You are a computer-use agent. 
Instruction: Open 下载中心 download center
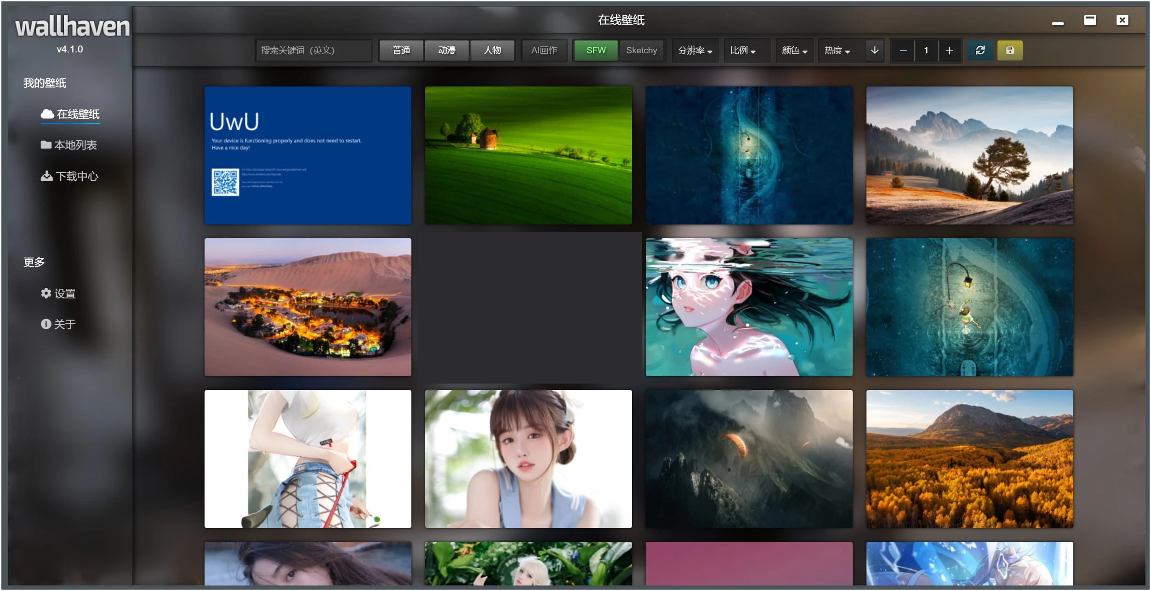(x=70, y=176)
